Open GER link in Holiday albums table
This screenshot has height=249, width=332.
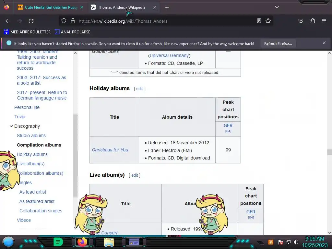[x=228, y=125]
